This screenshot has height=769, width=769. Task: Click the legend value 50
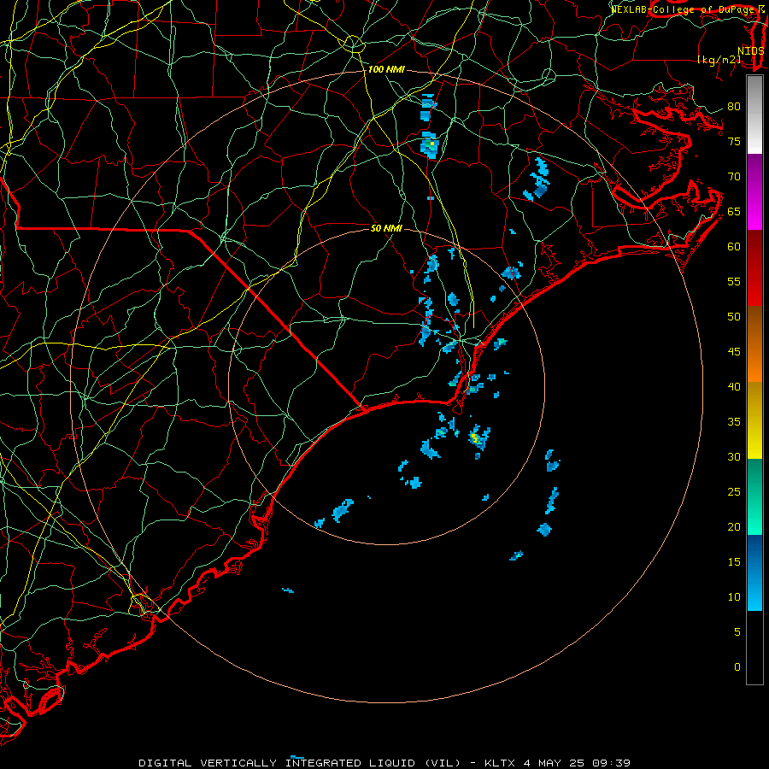[x=734, y=317]
